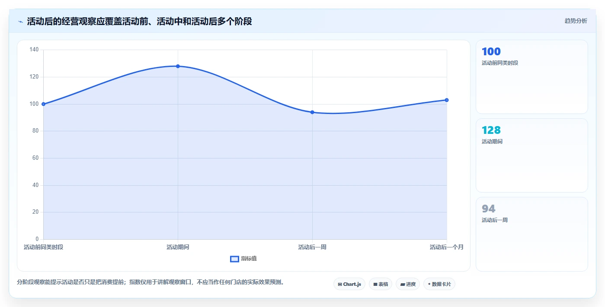Click the 活动前同类时段 x-axis label
This screenshot has width=605, height=307.
43,247
